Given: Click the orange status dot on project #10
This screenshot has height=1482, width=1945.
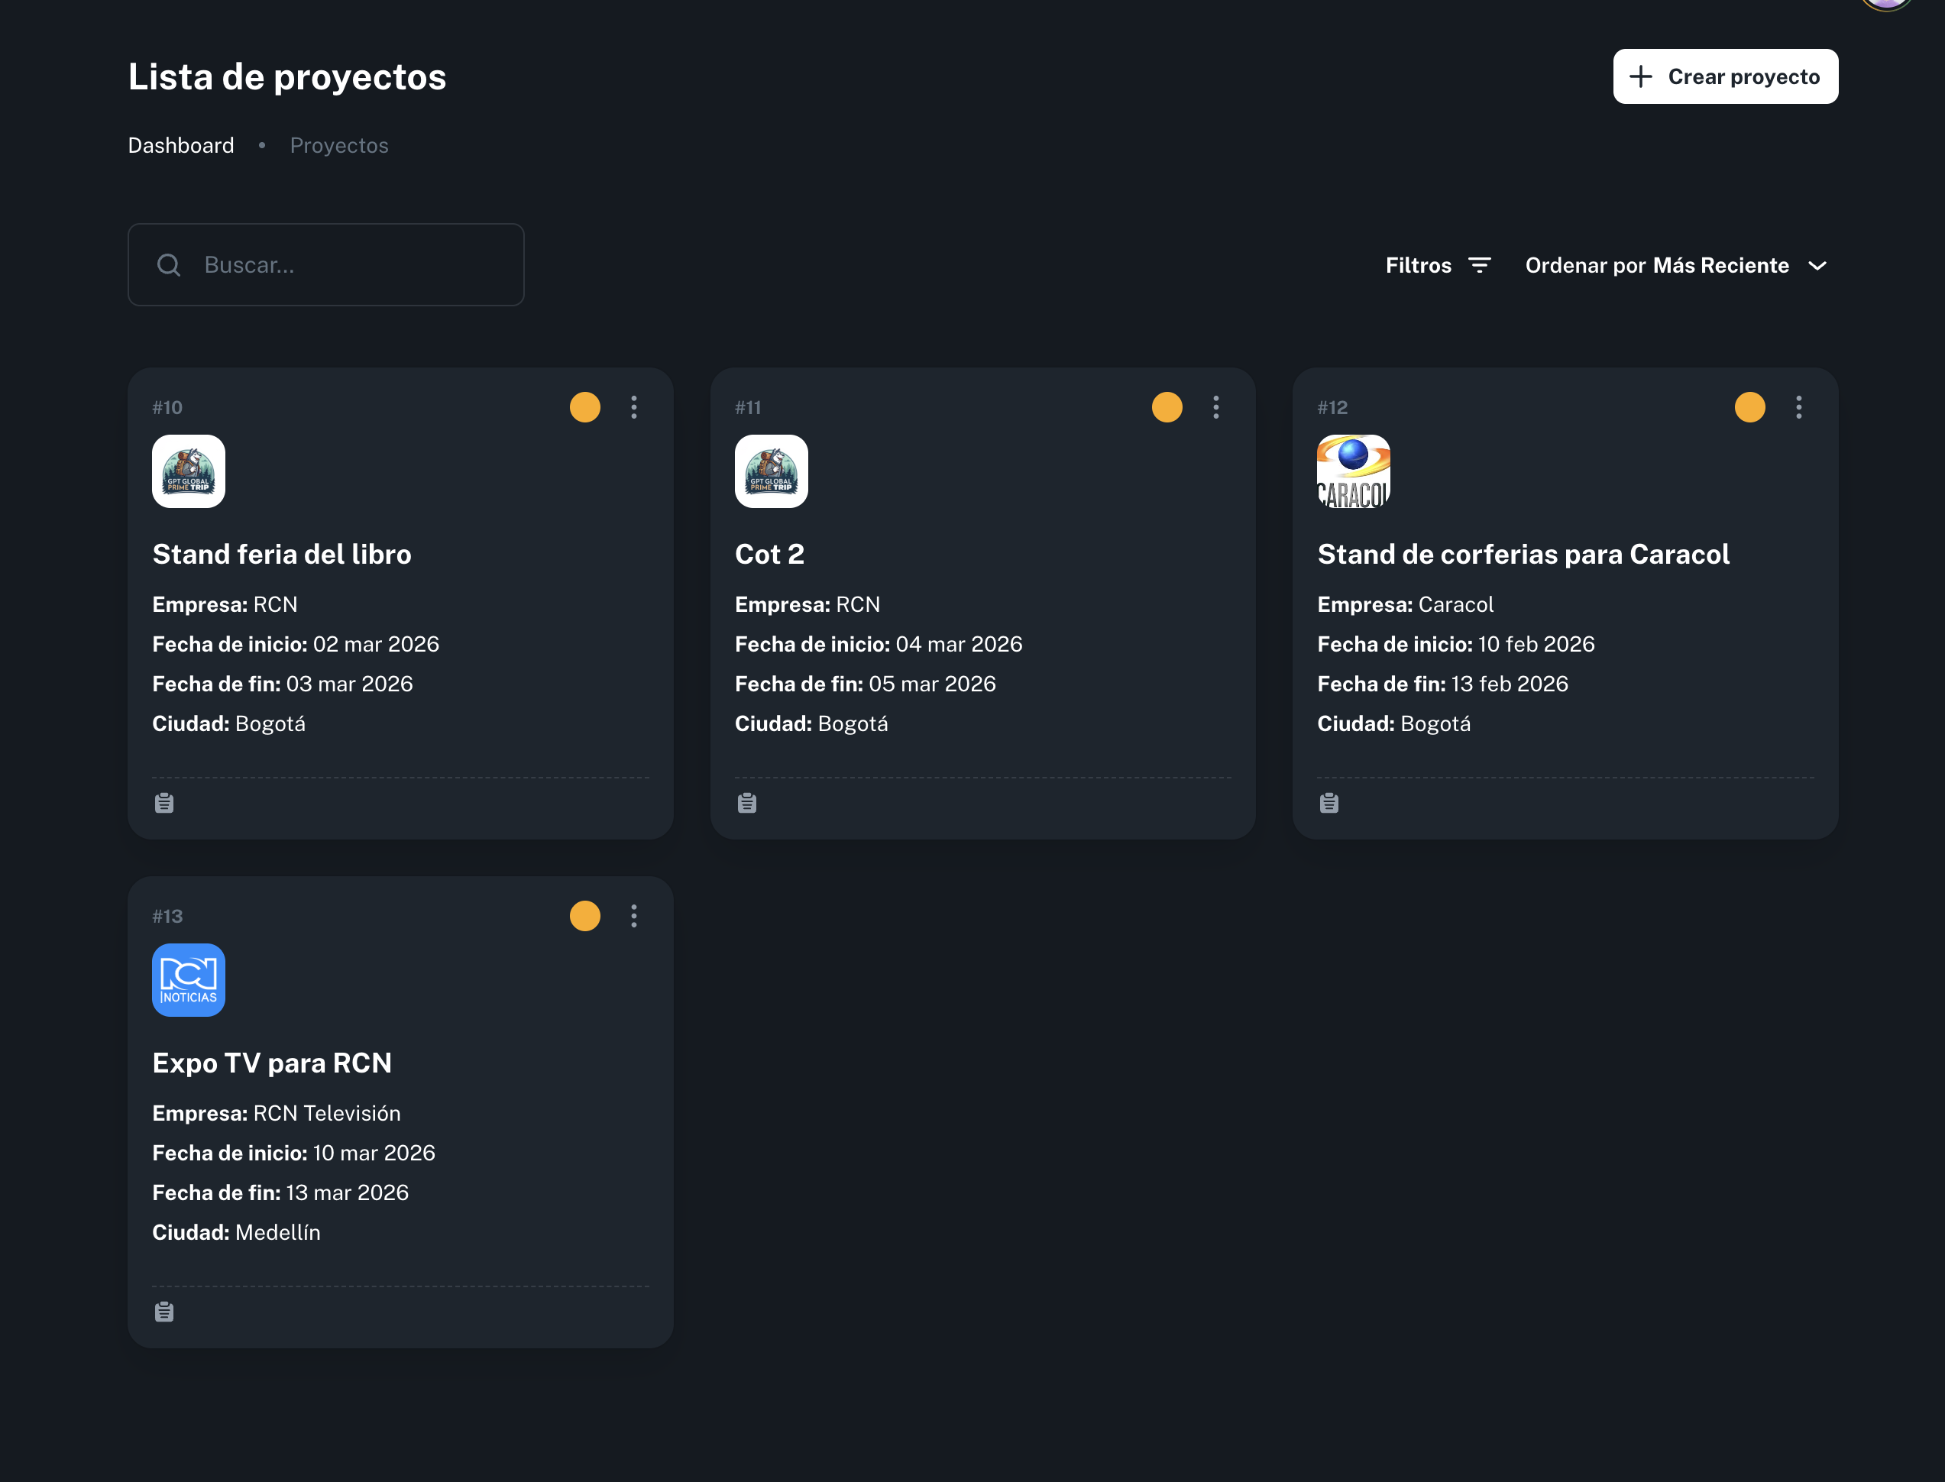Looking at the screenshot, I should pyautogui.click(x=585, y=408).
